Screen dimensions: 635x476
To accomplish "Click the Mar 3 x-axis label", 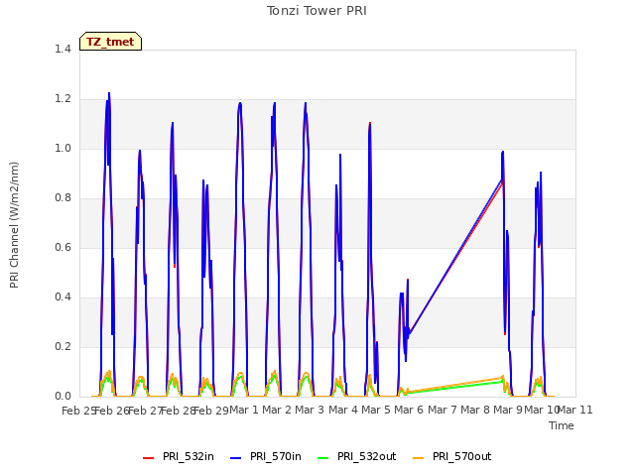I will (310, 410).
